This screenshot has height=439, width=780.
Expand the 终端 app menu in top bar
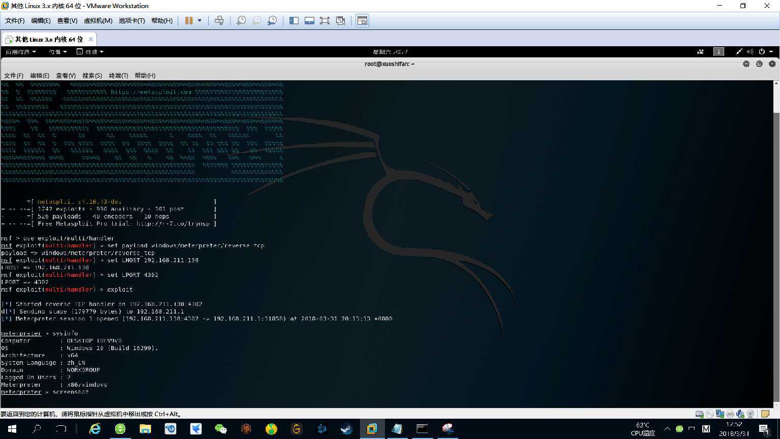(x=90, y=52)
